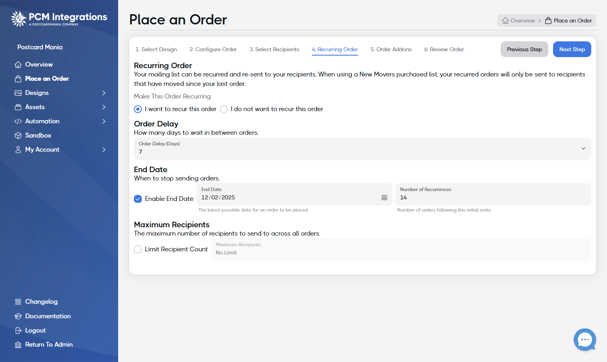Open the End Date calendar picker icon
The height and width of the screenshot is (362, 607).
point(384,197)
